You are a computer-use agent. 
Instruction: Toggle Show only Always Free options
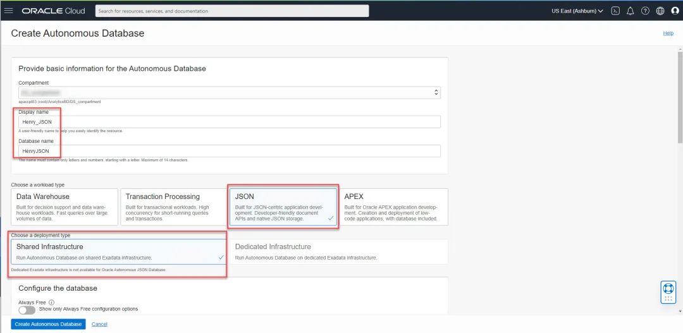[27, 310]
